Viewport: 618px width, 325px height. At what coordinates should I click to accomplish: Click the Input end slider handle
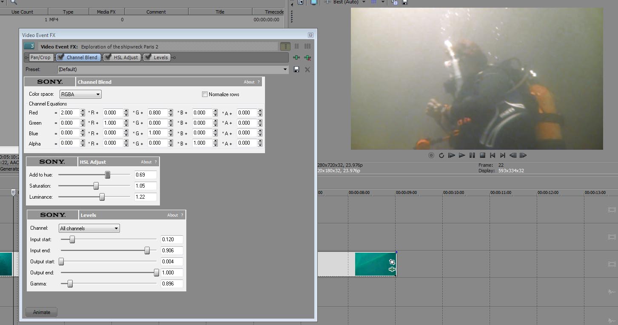(x=147, y=251)
